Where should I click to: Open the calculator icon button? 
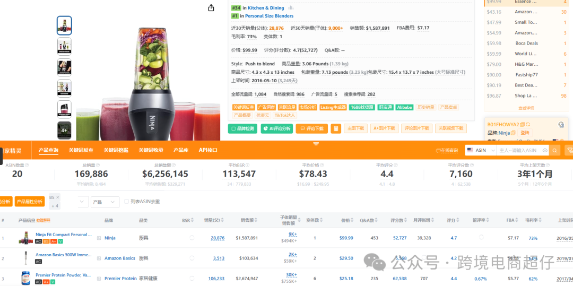336,128
